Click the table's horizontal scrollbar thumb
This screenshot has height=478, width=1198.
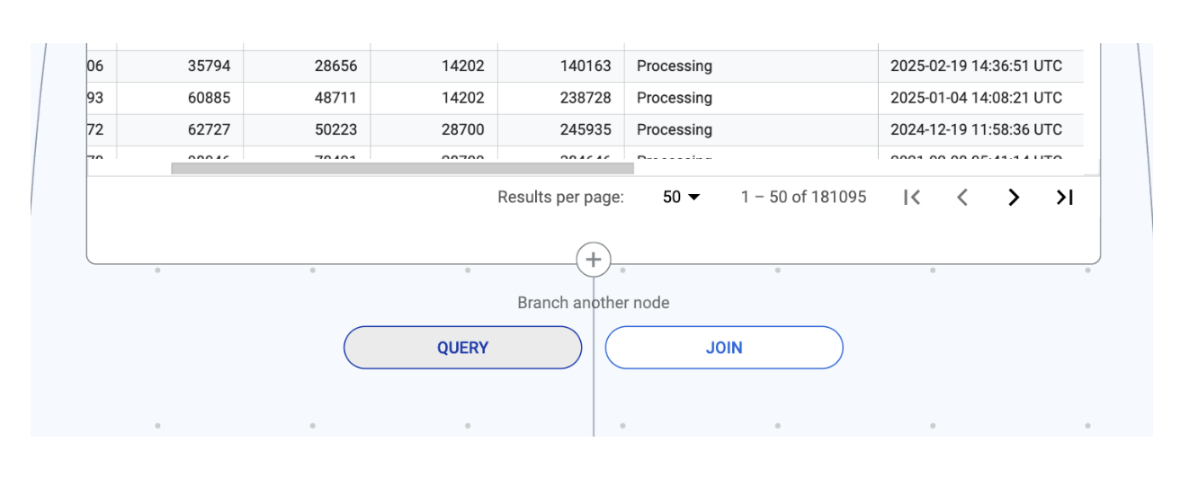(402, 168)
